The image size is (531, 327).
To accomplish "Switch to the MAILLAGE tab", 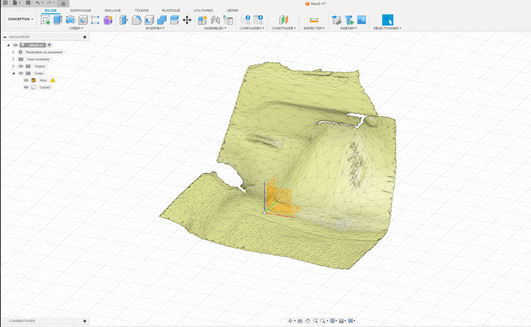I will point(113,11).
